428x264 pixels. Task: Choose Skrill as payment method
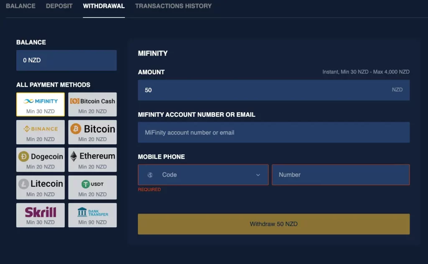coord(41,215)
